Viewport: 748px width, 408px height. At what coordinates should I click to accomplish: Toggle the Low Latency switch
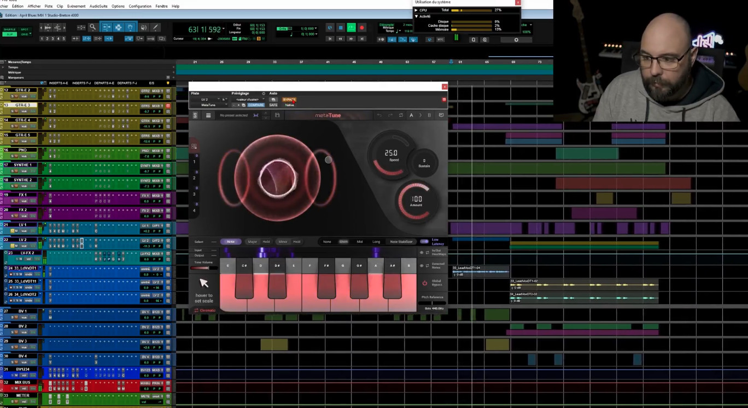pos(424,241)
